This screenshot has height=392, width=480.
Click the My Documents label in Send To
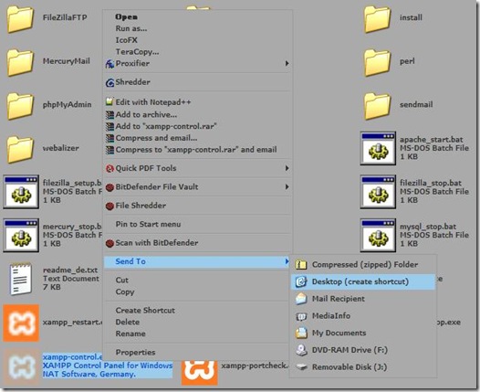(x=339, y=333)
